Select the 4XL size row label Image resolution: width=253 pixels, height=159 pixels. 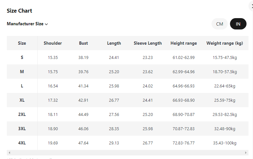coord(22,143)
